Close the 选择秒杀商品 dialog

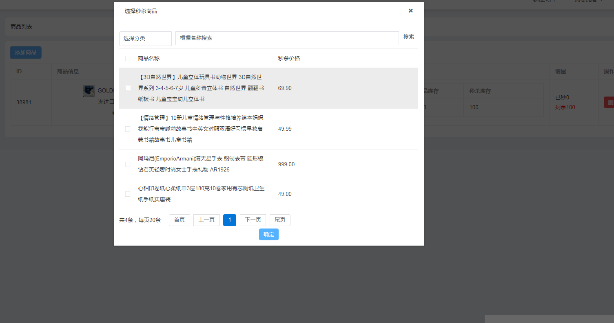click(410, 11)
